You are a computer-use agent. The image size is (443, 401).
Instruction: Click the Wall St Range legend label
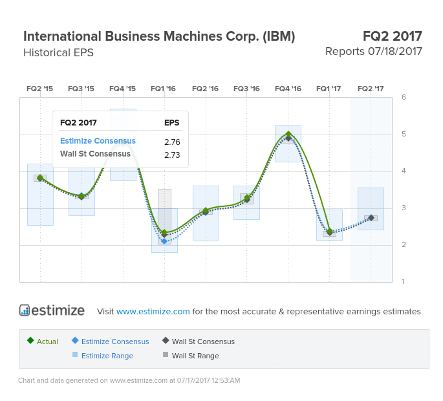click(195, 356)
